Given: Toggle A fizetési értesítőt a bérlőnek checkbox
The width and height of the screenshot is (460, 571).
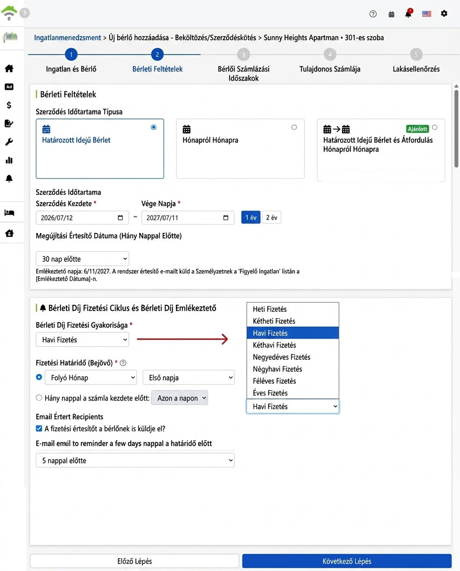Looking at the screenshot, I should click(39, 428).
